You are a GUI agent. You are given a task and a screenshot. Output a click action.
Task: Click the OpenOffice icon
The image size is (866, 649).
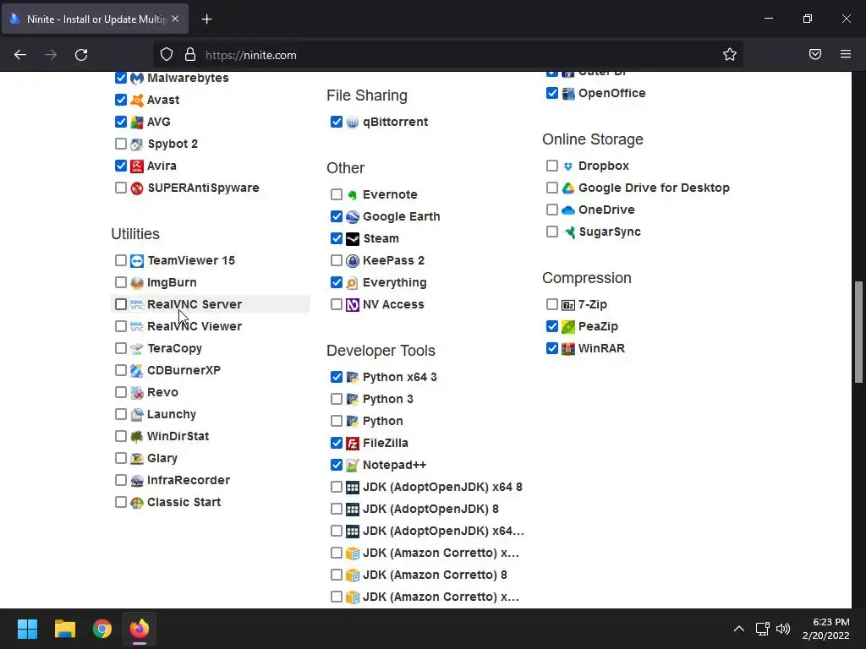[567, 93]
